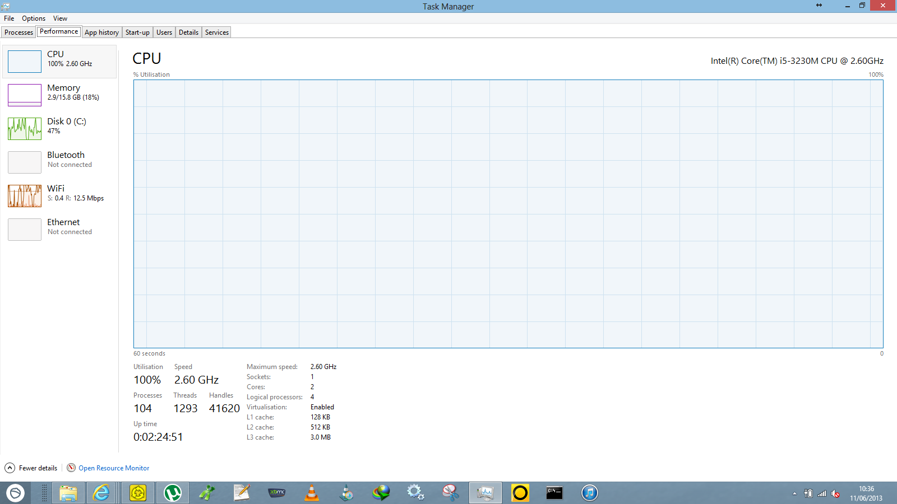The width and height of the screenshot is (897, 504).
Task: Open the yellow ring app on taskbar
Action: [x=520, y=493]
